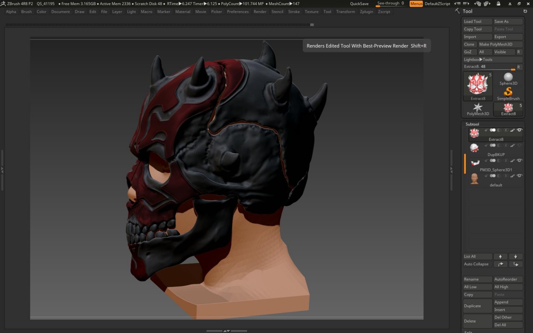Screen dimensions: 533x333
Task: Select the Extract8 tool thumbnail in Tool palette
Action: [478, 85]
